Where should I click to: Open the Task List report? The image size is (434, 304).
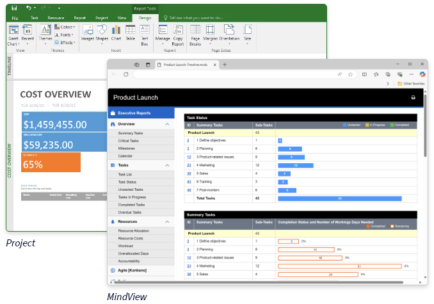141,175
